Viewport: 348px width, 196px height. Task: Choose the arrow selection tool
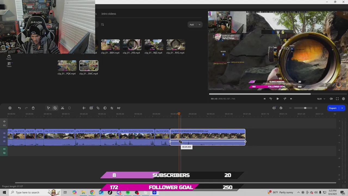[x=48, y=108]
